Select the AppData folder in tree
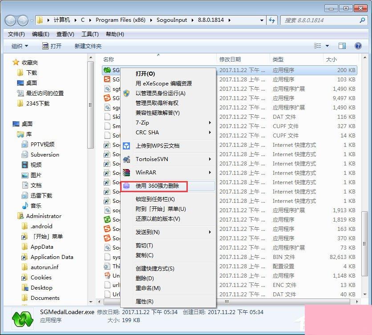372x335 pixels. coord(42,247)
